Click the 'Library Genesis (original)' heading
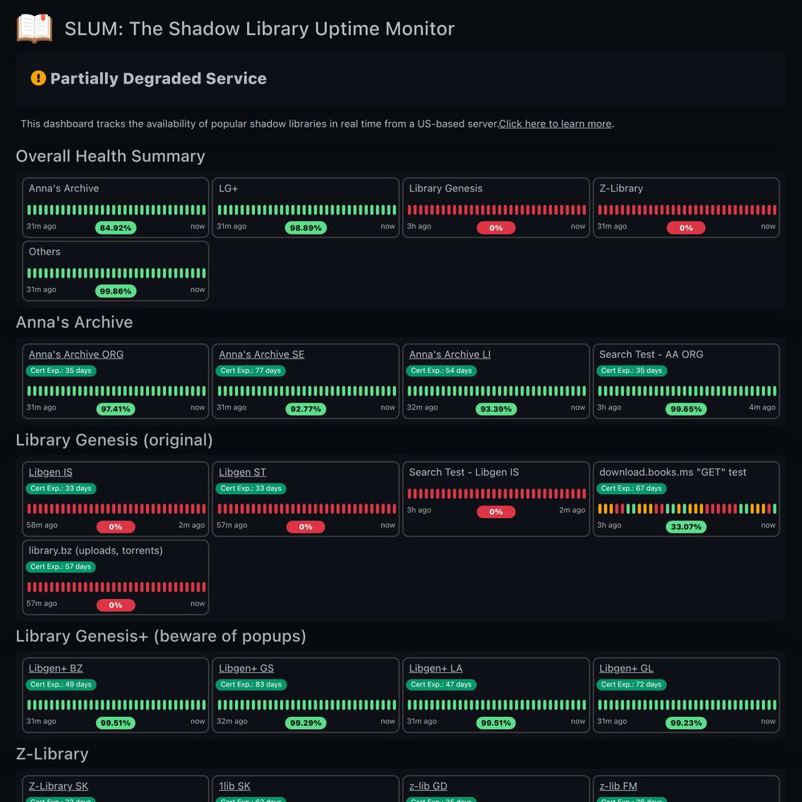The width and height of the screenshot is (802, 802). click(x=115, y=439)
